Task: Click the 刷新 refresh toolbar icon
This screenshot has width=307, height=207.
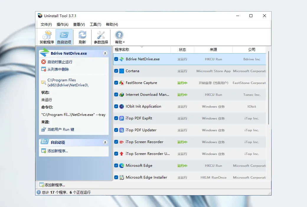Action: 82,35
